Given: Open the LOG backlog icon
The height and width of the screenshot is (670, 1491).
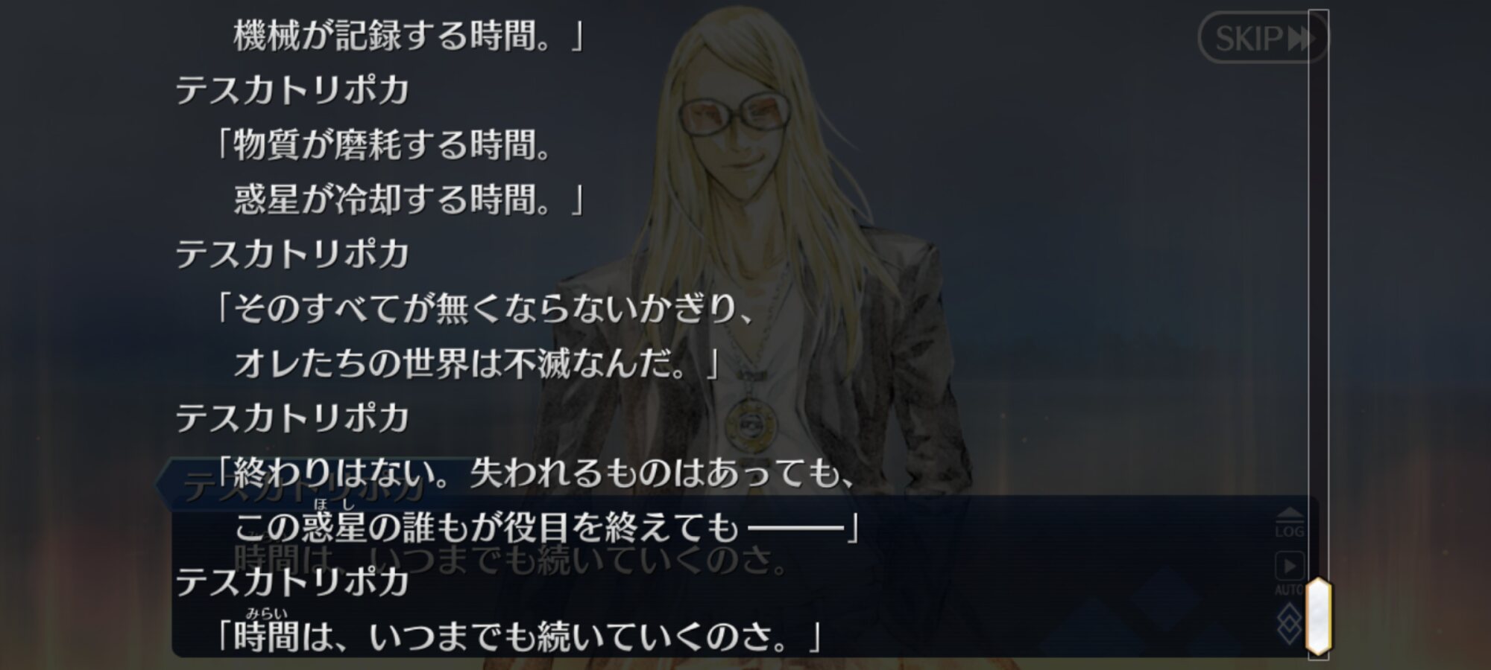Looking at the screenshot, I should [1290, 523].
